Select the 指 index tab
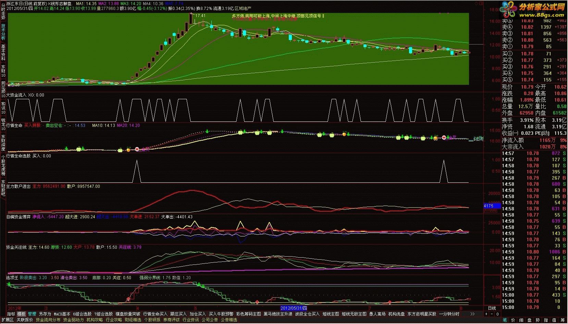 [x=546, y=320]
